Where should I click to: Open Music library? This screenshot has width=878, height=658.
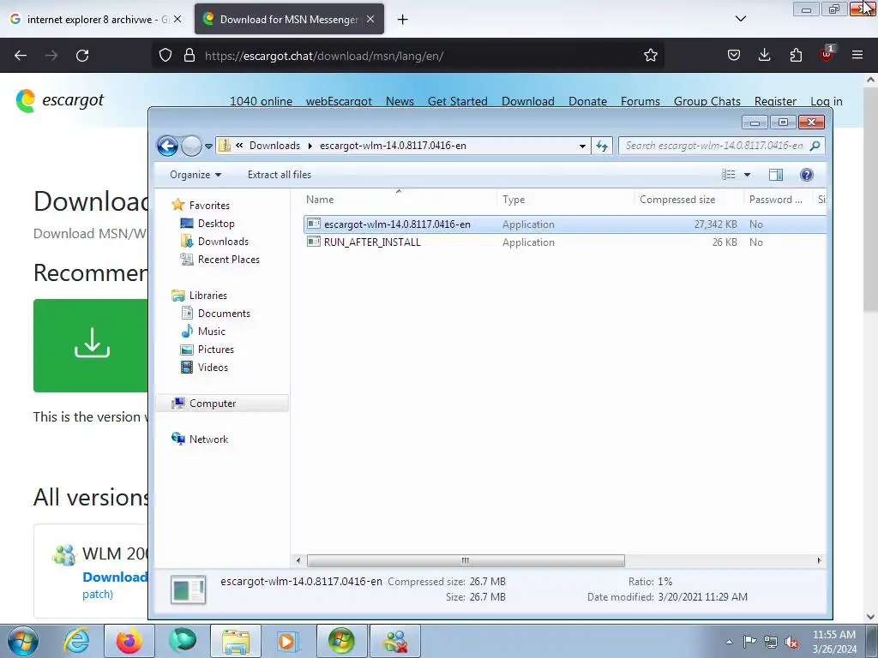[211, 332]
